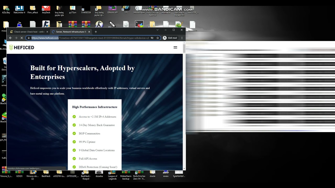Image resolution: width=335 pixels, height=188 pixels.
Task: Click '14-Day Money Back Guarantee' text
Action: coord(97,125)
